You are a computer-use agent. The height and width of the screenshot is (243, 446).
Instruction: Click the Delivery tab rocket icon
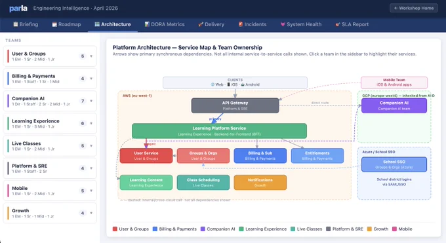click(201, 24)
